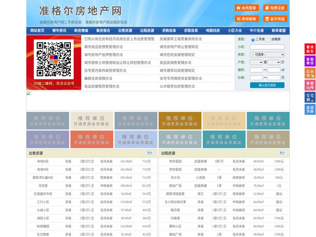The width and height of the screenshot is (316, 237).
Task: Click the beige 推荐单位 ad tile
Action: pyautogui.click(x=92, y=121)
